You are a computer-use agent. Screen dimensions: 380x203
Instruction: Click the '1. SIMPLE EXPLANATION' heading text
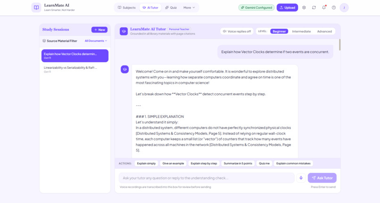[x=164, y=116]
